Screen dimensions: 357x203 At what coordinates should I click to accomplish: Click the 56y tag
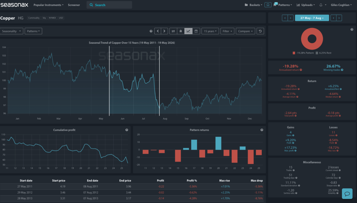(44, 18)
